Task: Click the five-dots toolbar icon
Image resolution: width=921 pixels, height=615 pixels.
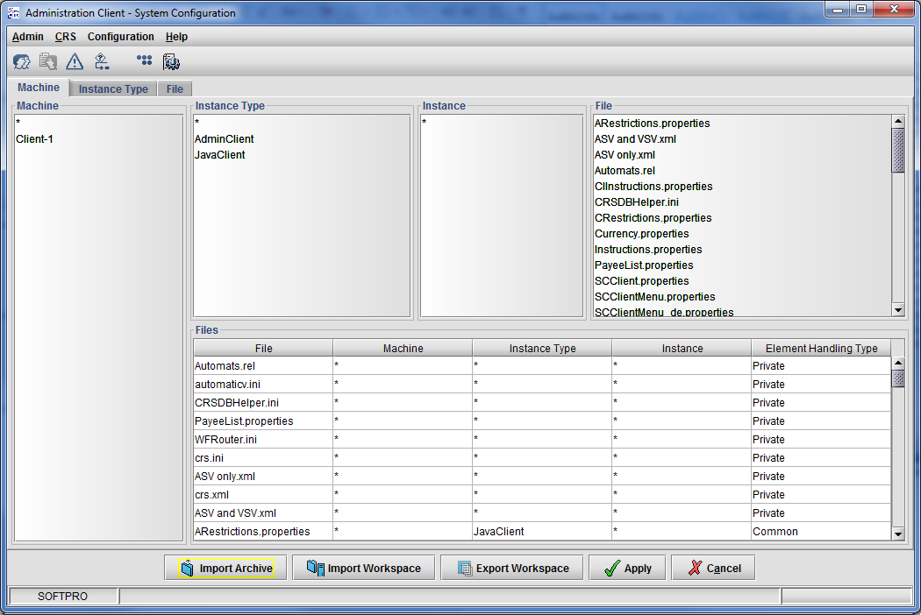Action: pyautogui.click(x=145, y=61)
